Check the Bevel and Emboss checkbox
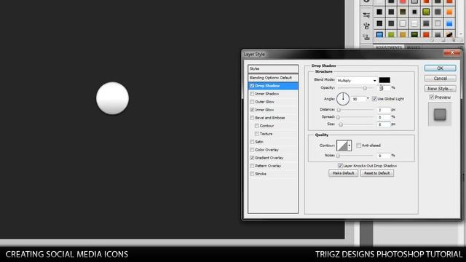This screenshot has width=466, height=262. click(x=252, y=118)
